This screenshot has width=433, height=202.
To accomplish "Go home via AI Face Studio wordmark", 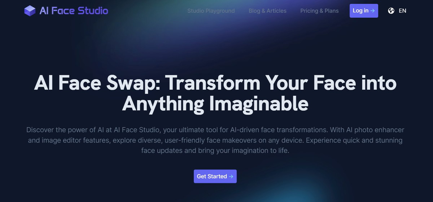I will click(x=74, y=11).
